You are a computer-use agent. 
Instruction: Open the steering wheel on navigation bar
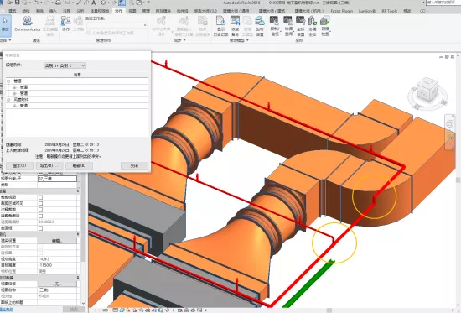450,123
